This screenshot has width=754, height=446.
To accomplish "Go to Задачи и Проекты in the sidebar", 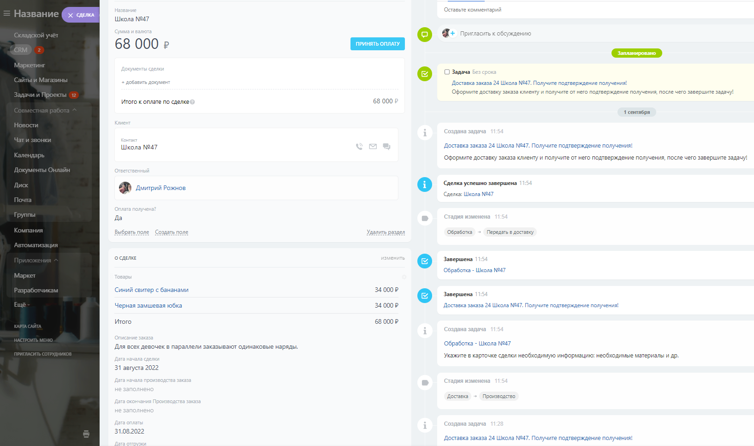I will (40, 95).
